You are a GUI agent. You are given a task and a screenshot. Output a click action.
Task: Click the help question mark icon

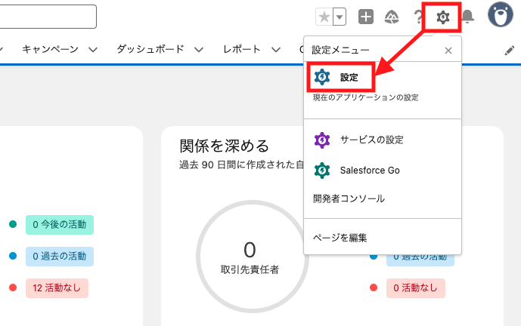pyautogui.click(x=417, y=17)
